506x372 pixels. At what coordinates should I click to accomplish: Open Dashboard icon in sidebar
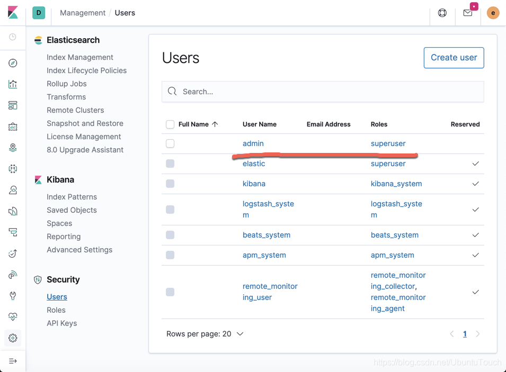pos(13,105)
